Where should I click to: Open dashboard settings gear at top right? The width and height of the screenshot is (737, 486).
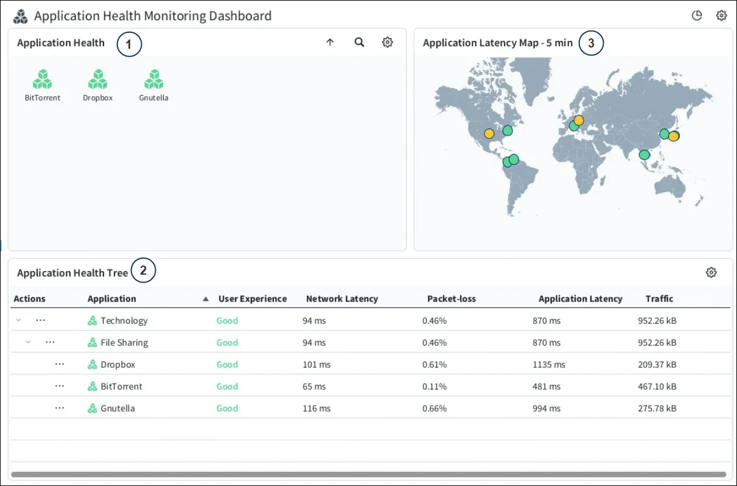[721, 16]
